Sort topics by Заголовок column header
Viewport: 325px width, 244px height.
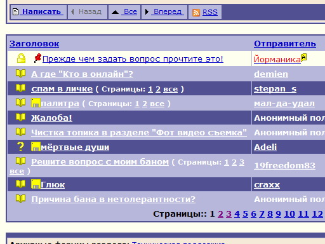point(34,44)
